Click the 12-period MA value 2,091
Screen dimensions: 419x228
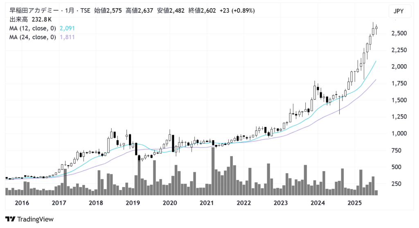tap(67, 28)
